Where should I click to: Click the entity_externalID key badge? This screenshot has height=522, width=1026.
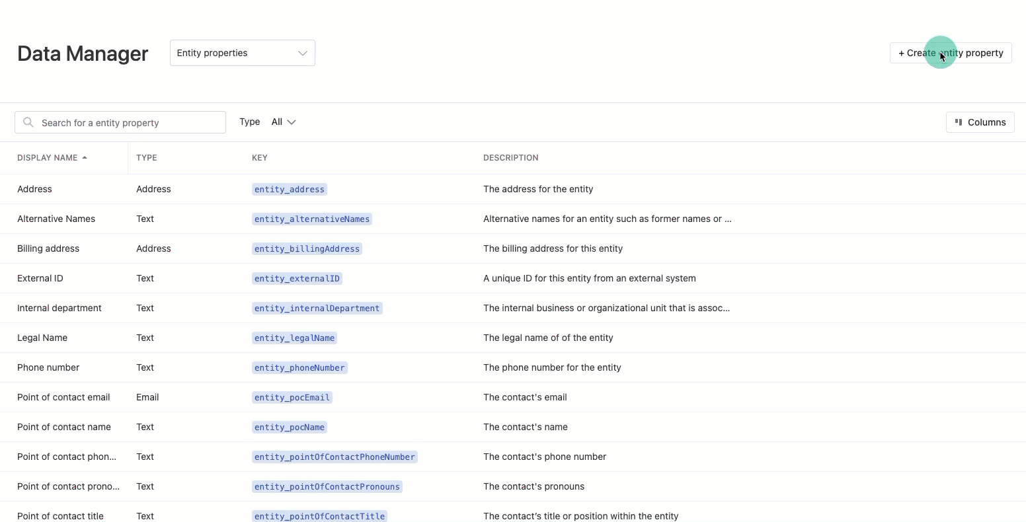296,278
